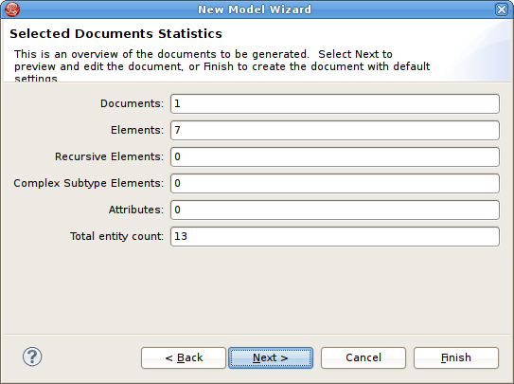The width and height of the screenshot is (514, 384).
Task: Open help via the question mark icon
Action: click(32, 357)
